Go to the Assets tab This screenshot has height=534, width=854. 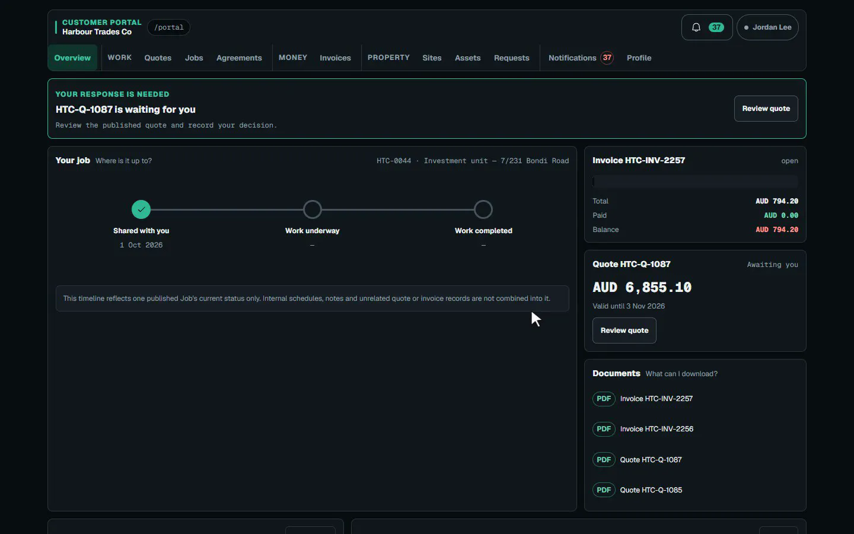(468, 58)
